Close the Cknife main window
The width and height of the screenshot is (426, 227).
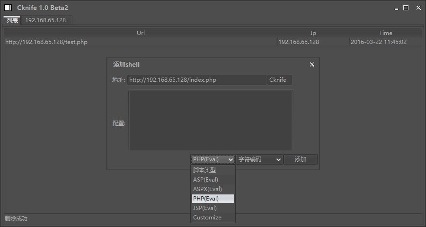click(418, 8)
